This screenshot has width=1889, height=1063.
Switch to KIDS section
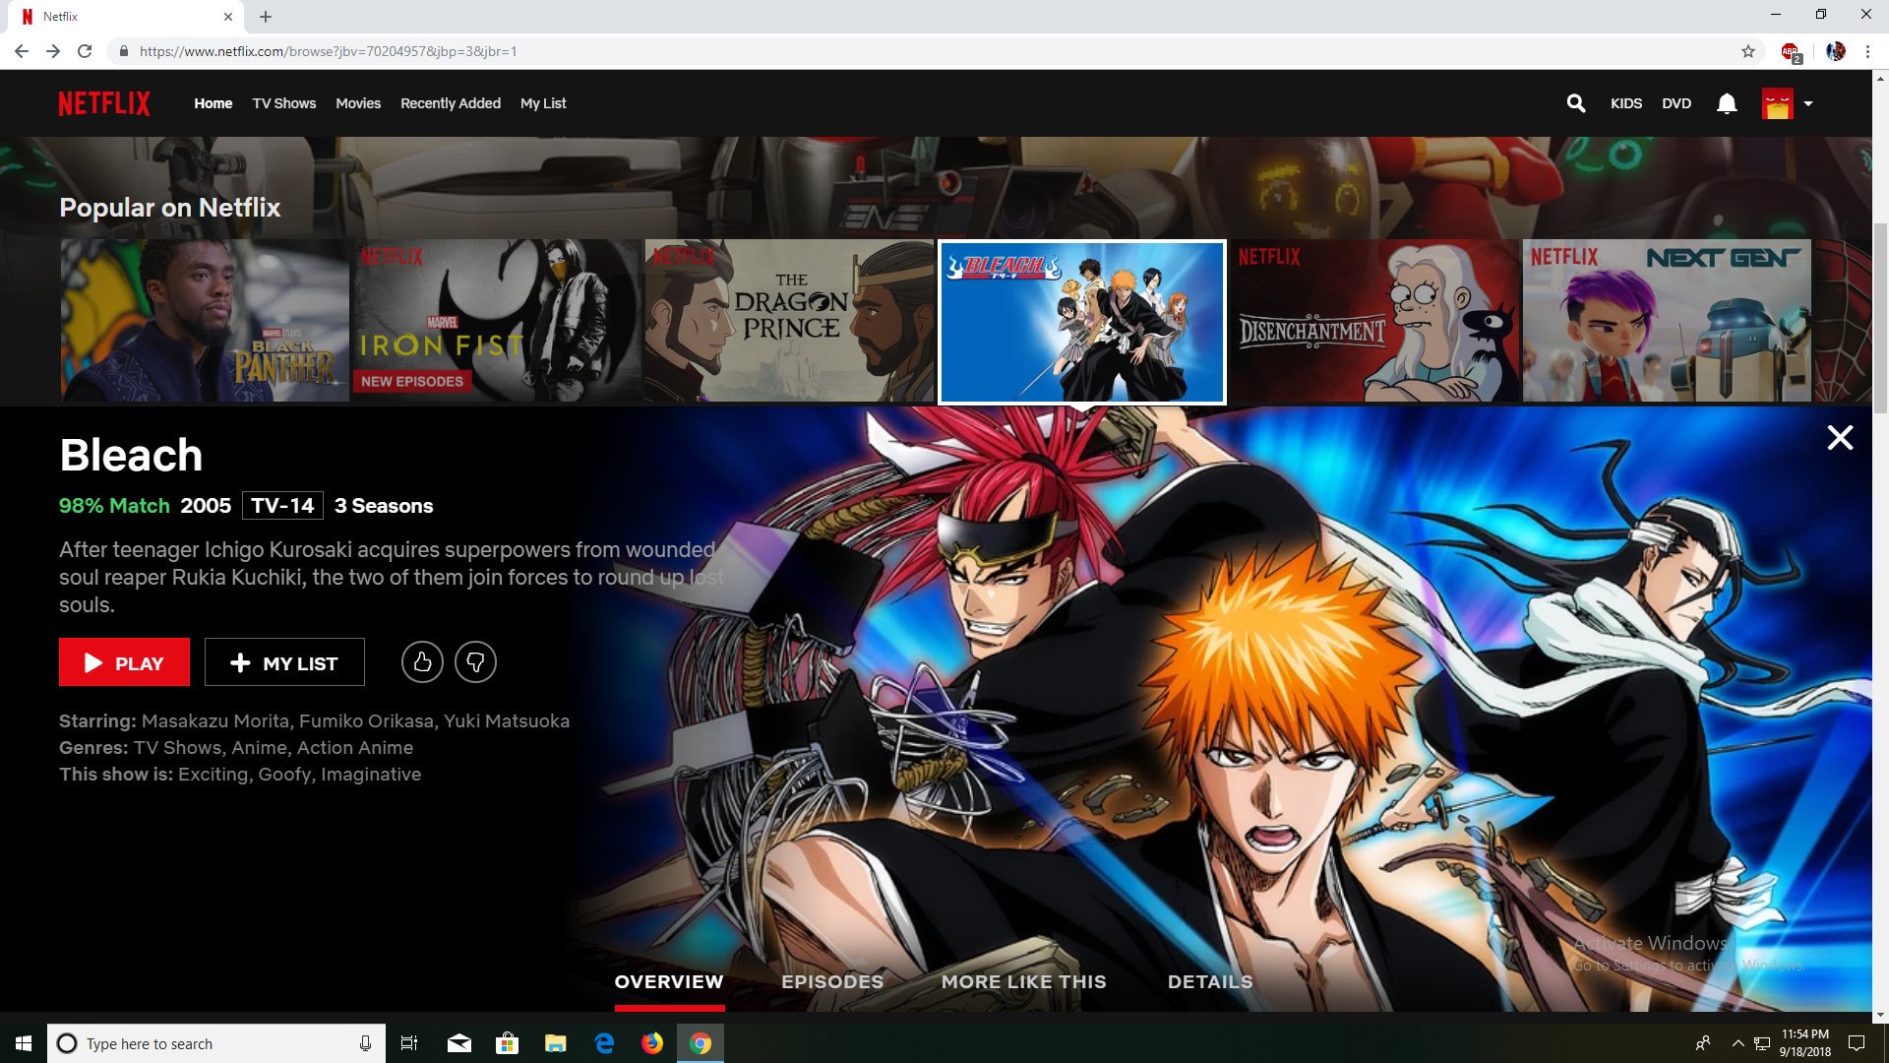coord(1626,103)
